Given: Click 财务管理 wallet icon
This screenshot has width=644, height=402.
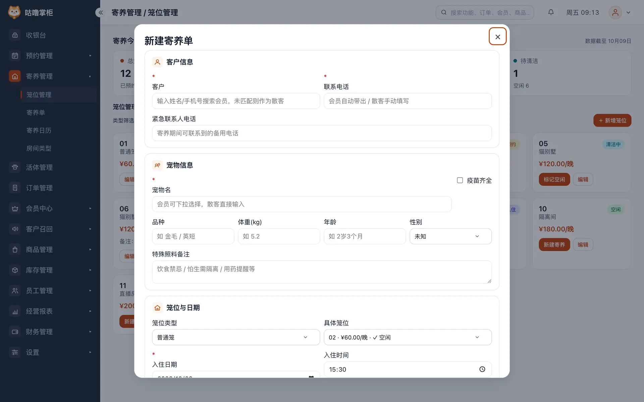Looking at the screenshot, I should click(x=15, y=332).
